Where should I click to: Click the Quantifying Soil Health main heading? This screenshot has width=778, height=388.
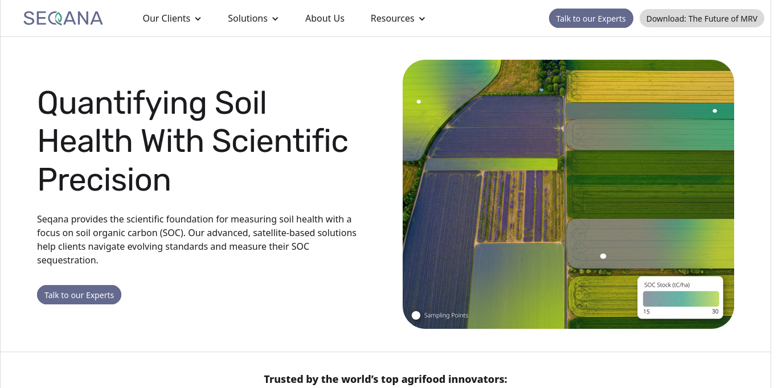[193, 141]
